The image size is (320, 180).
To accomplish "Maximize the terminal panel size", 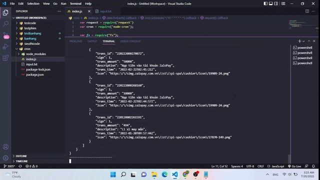I will (309, 41).
